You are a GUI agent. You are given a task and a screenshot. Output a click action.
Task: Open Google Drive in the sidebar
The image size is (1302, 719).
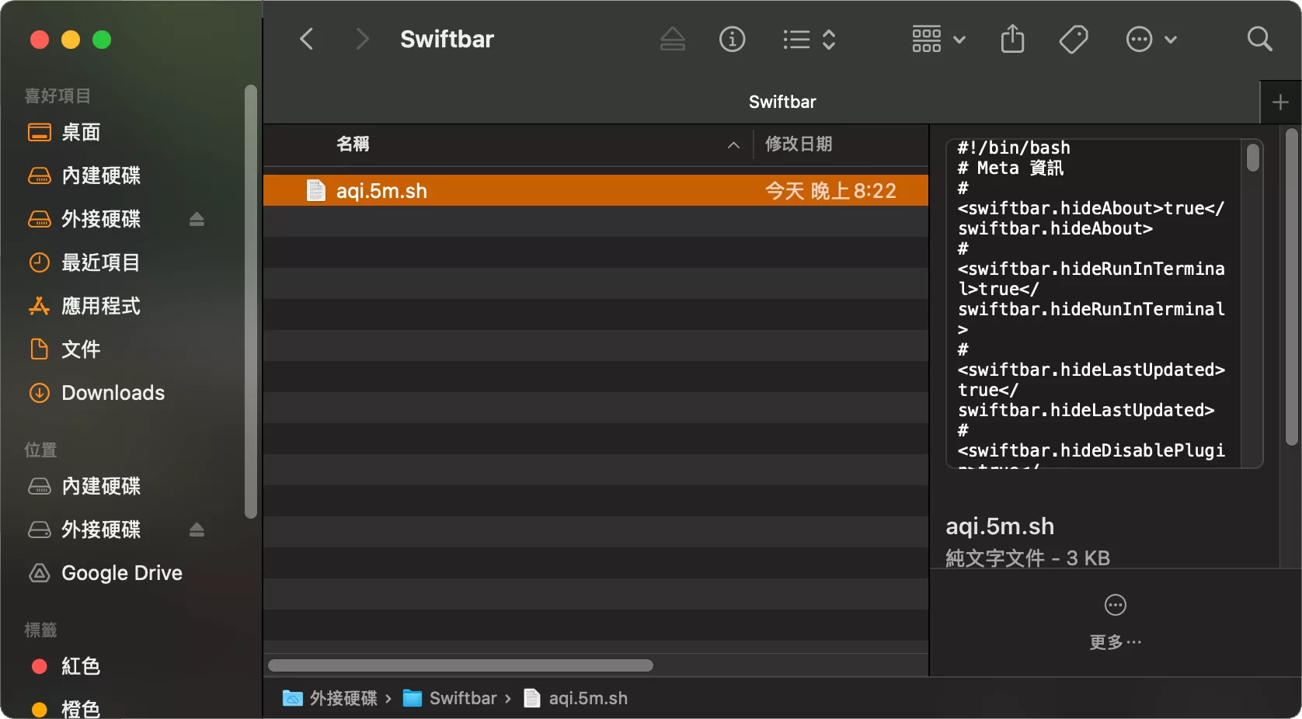tap(121, 573)
